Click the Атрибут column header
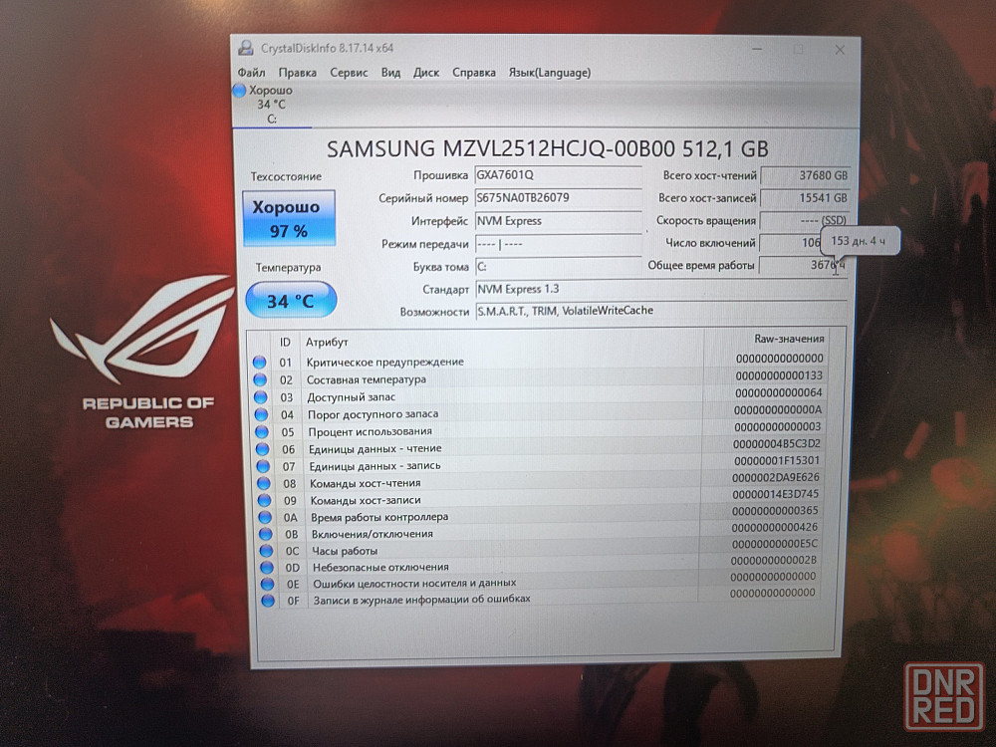Viewport: 996px width, 747px height. (327, 343)
